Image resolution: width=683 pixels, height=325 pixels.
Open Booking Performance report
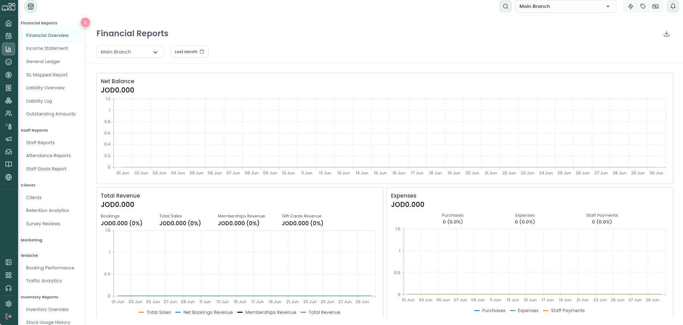pos(50,268)
